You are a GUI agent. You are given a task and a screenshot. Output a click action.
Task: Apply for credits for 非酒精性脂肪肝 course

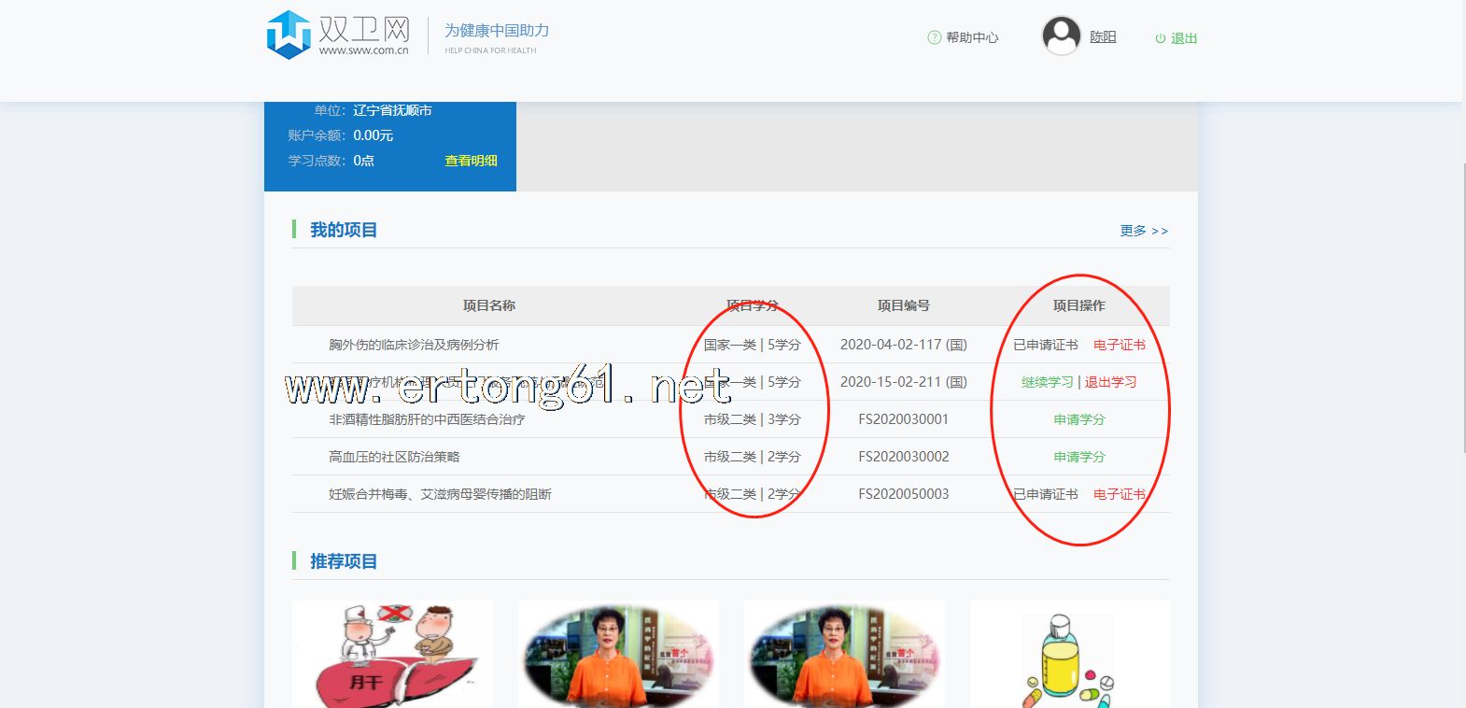point(1078,419)
